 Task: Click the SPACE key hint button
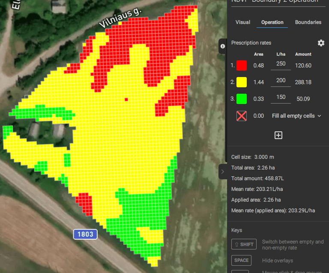pos(241,261)
